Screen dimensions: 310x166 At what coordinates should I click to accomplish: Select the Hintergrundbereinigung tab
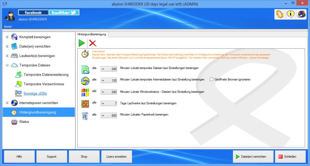pyautogui.click(x=92, y=34)
